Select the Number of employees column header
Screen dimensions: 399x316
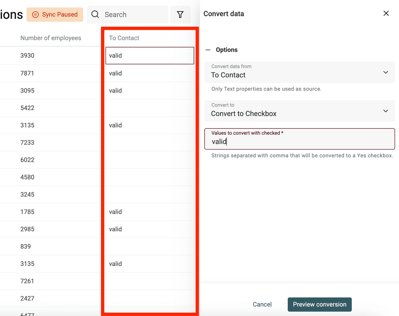(51, 38)
